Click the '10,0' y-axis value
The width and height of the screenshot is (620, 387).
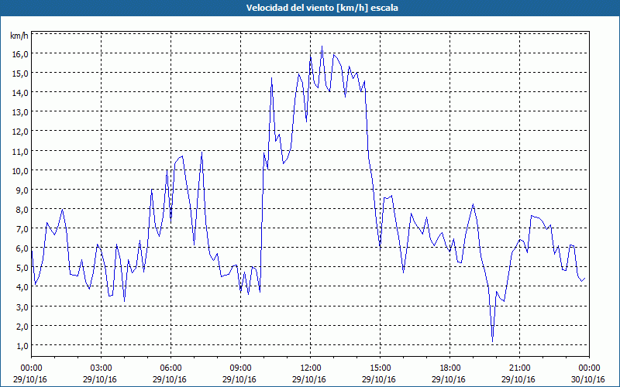(x=20, y=171)
